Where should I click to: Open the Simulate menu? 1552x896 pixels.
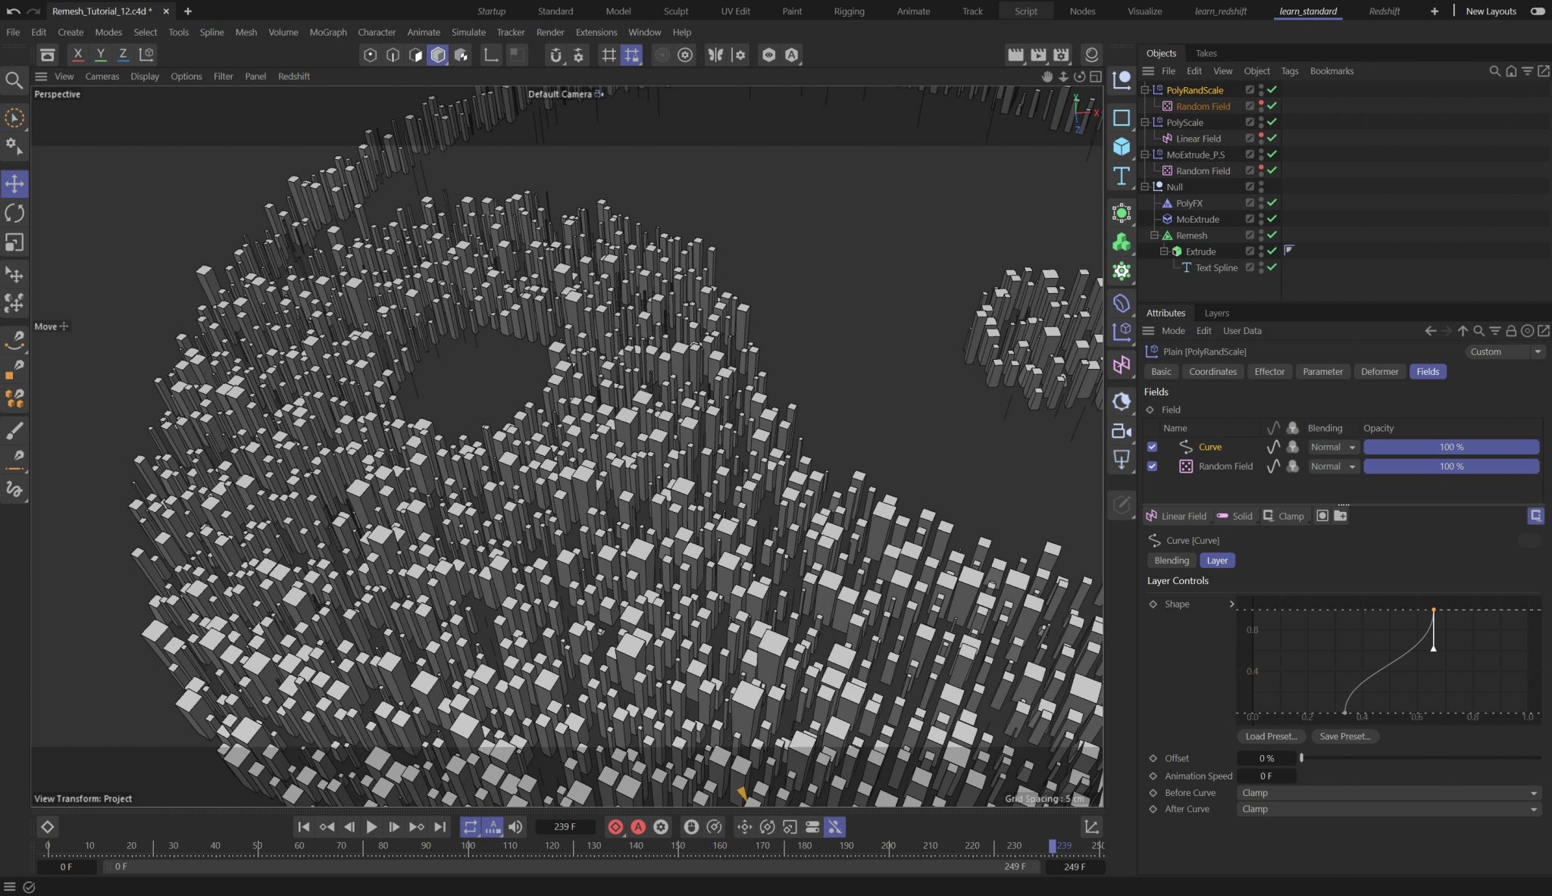click(x=468, y=32)
